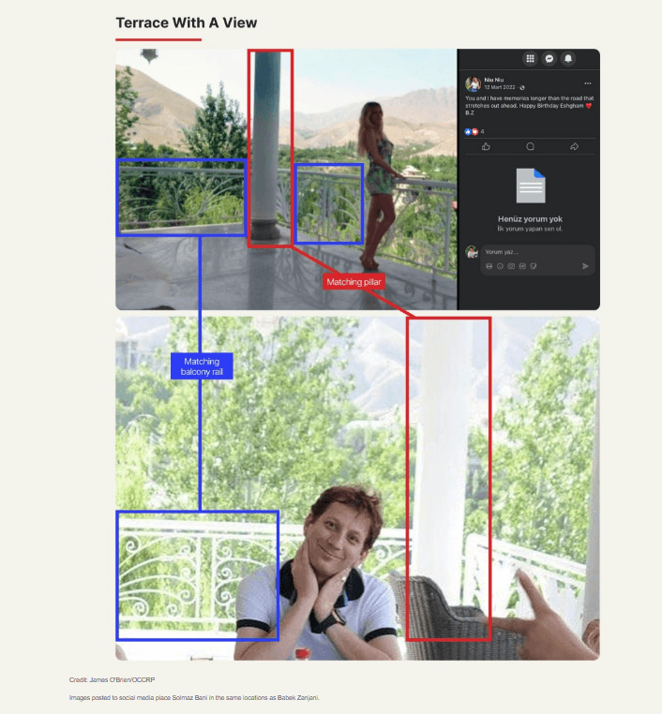Select the 'Terrace With A View' heading

coord(187,22)
